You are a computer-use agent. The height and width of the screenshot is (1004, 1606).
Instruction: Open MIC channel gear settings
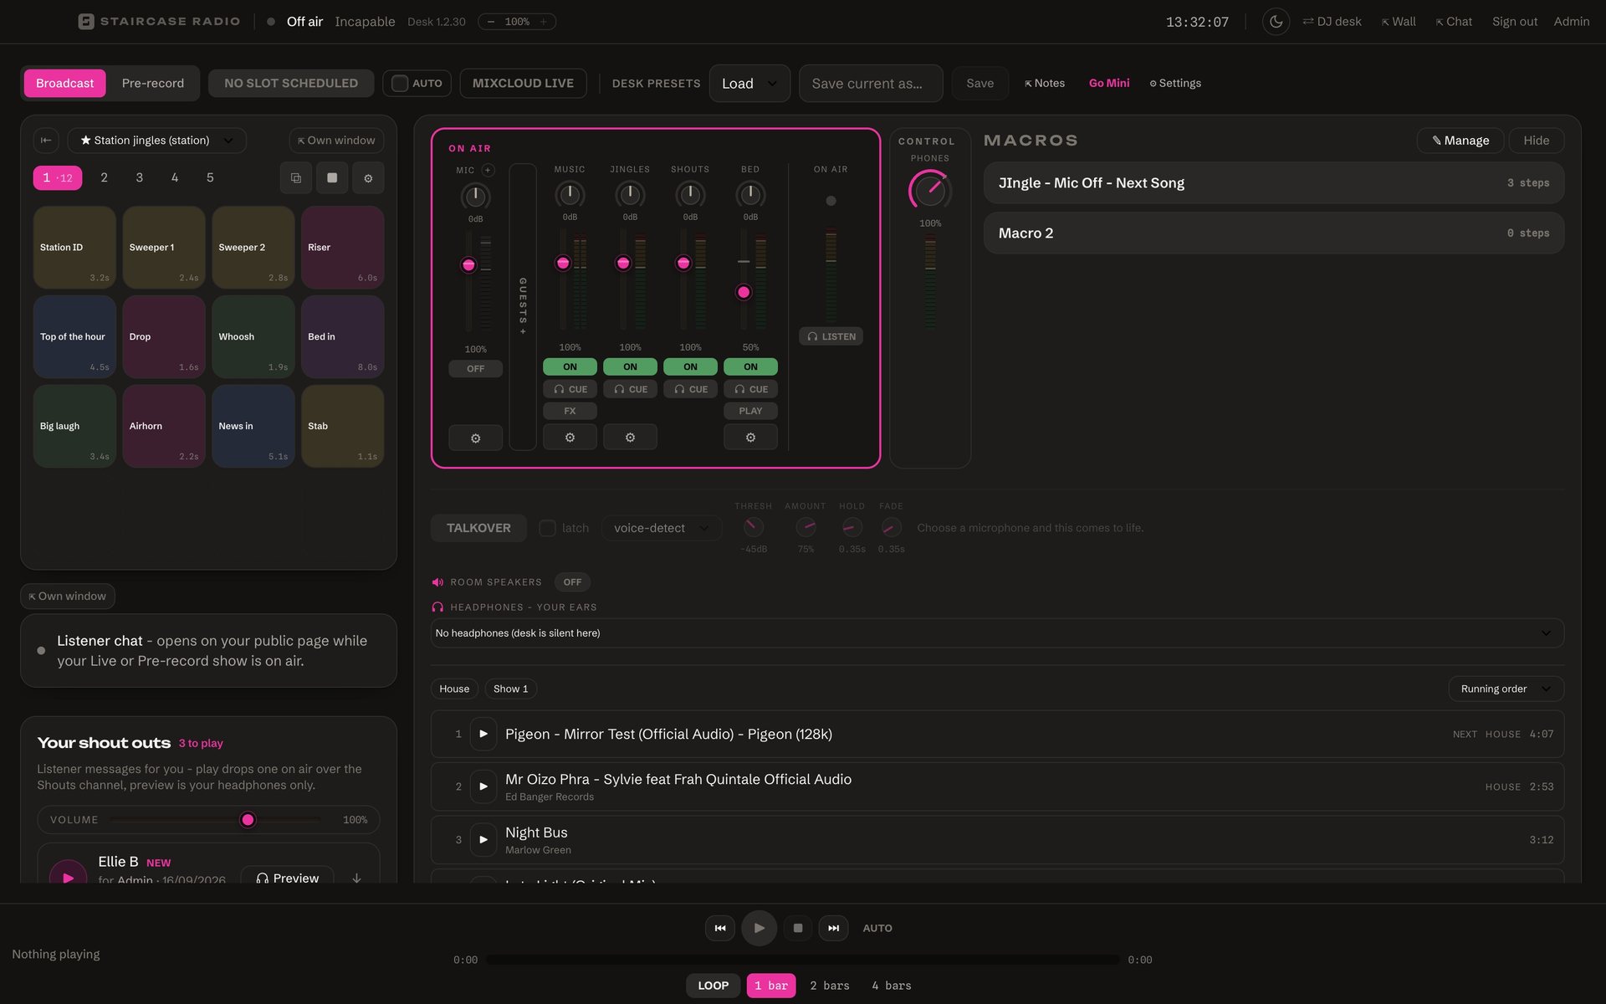tap(475, 438)
